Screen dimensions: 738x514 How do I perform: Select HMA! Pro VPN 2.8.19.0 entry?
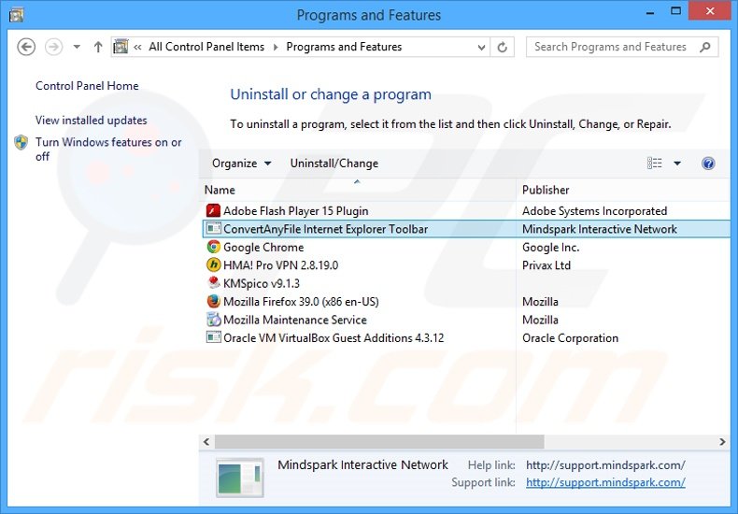pos(280,265)
